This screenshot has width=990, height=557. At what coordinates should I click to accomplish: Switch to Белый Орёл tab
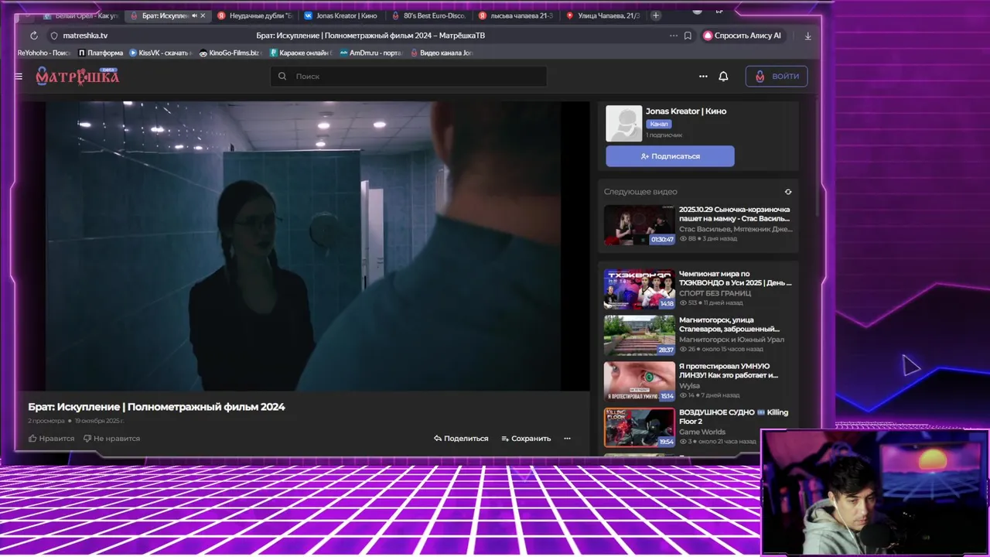[x=80, y=15]
